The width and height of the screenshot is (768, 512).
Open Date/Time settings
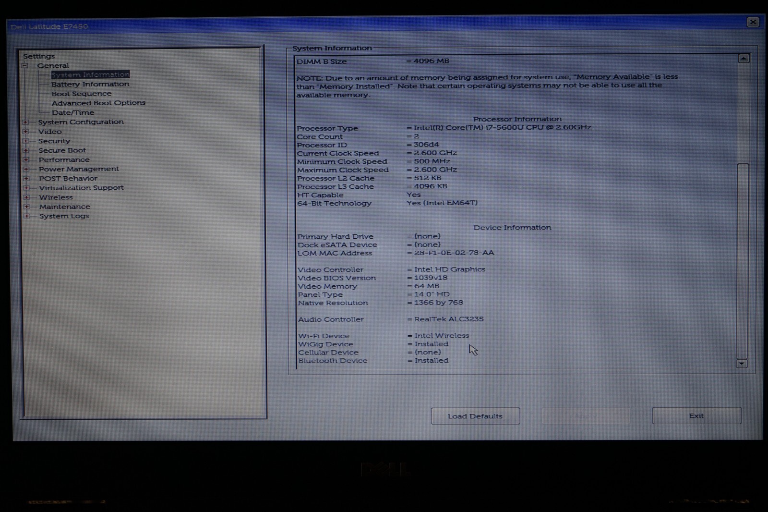[73, 112]
